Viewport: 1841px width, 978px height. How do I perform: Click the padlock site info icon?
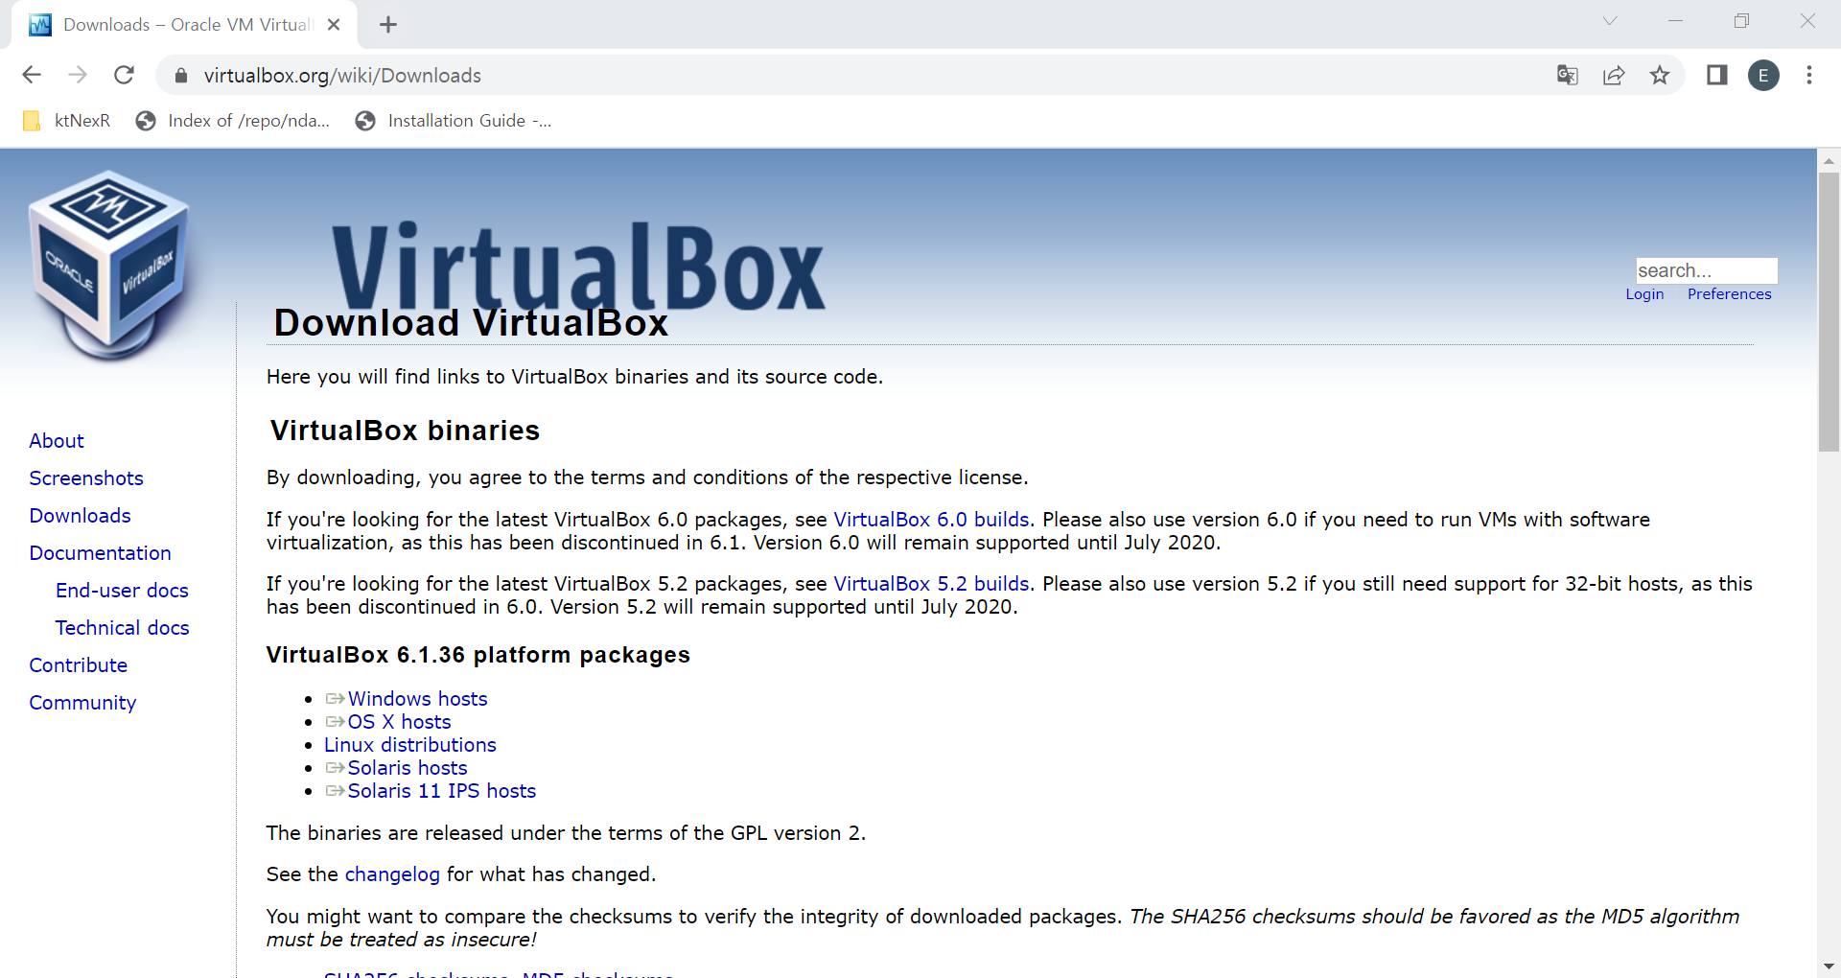click(181, 76)
